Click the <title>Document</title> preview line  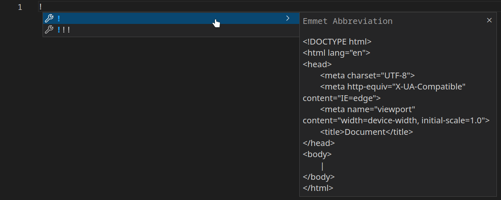coord(366,132)
